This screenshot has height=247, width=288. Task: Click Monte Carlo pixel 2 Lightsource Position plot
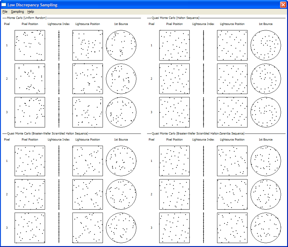coord(88,79)
